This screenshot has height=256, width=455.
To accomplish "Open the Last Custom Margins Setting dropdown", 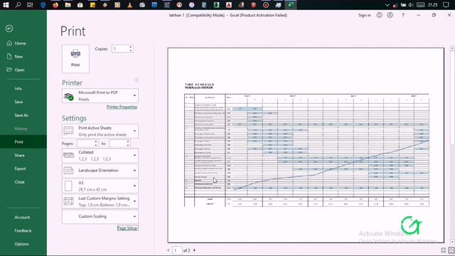I will point(100,201).
